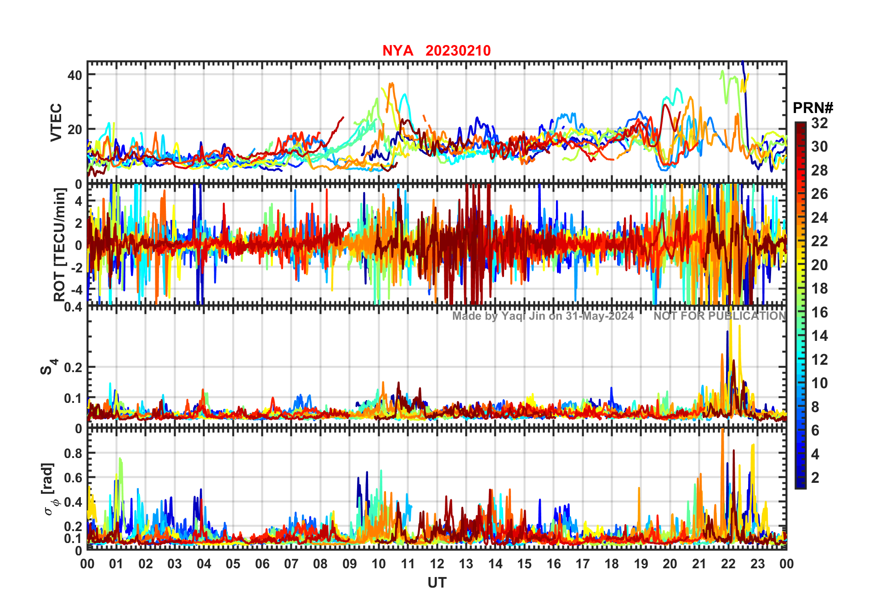Click colorbar tick label 4
The width and height of the screenshot is (874, 611).
tap(815, 454)
